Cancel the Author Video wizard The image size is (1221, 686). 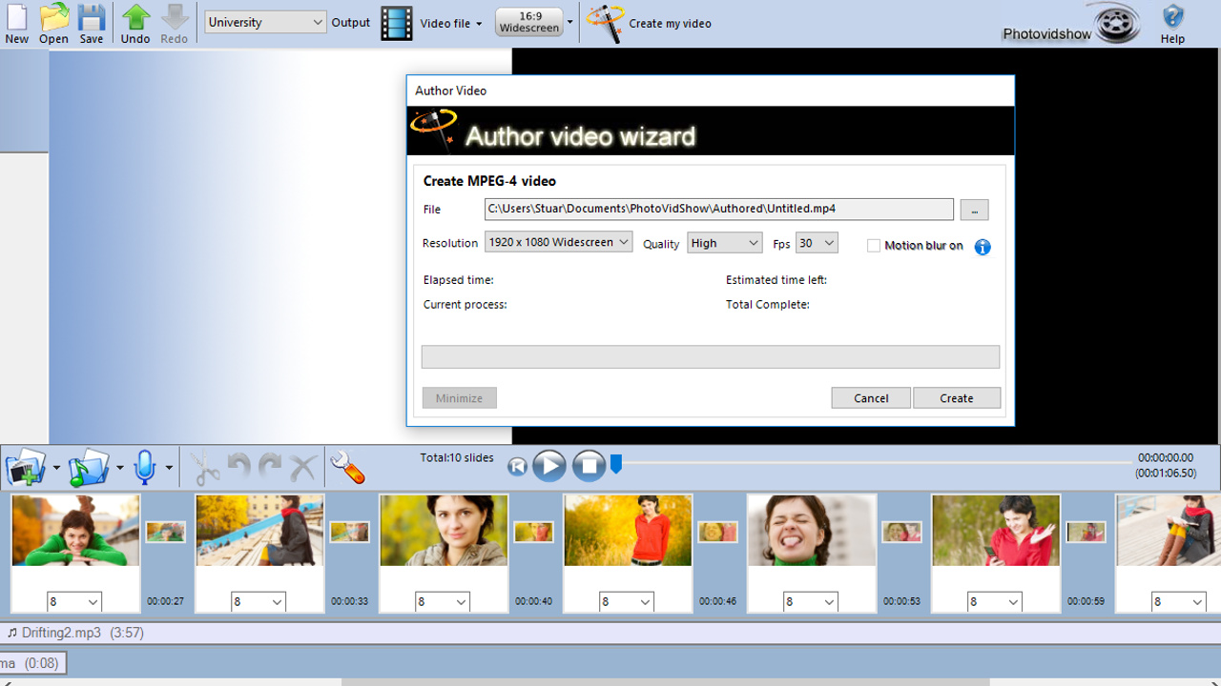[870, 397]
